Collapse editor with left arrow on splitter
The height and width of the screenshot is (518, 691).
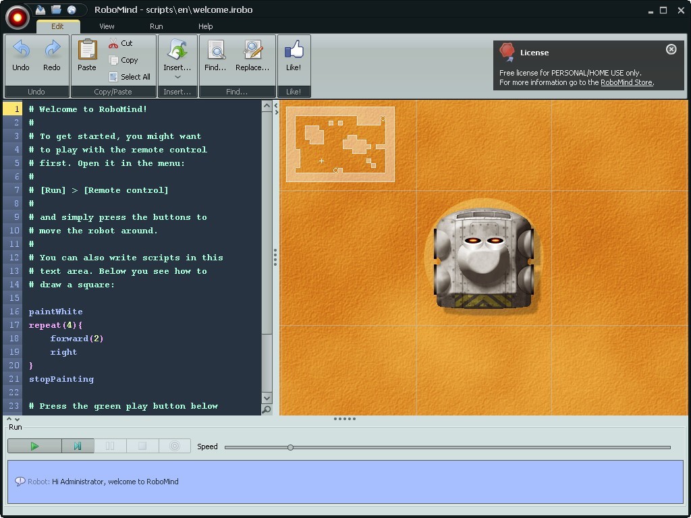(276, 105)
